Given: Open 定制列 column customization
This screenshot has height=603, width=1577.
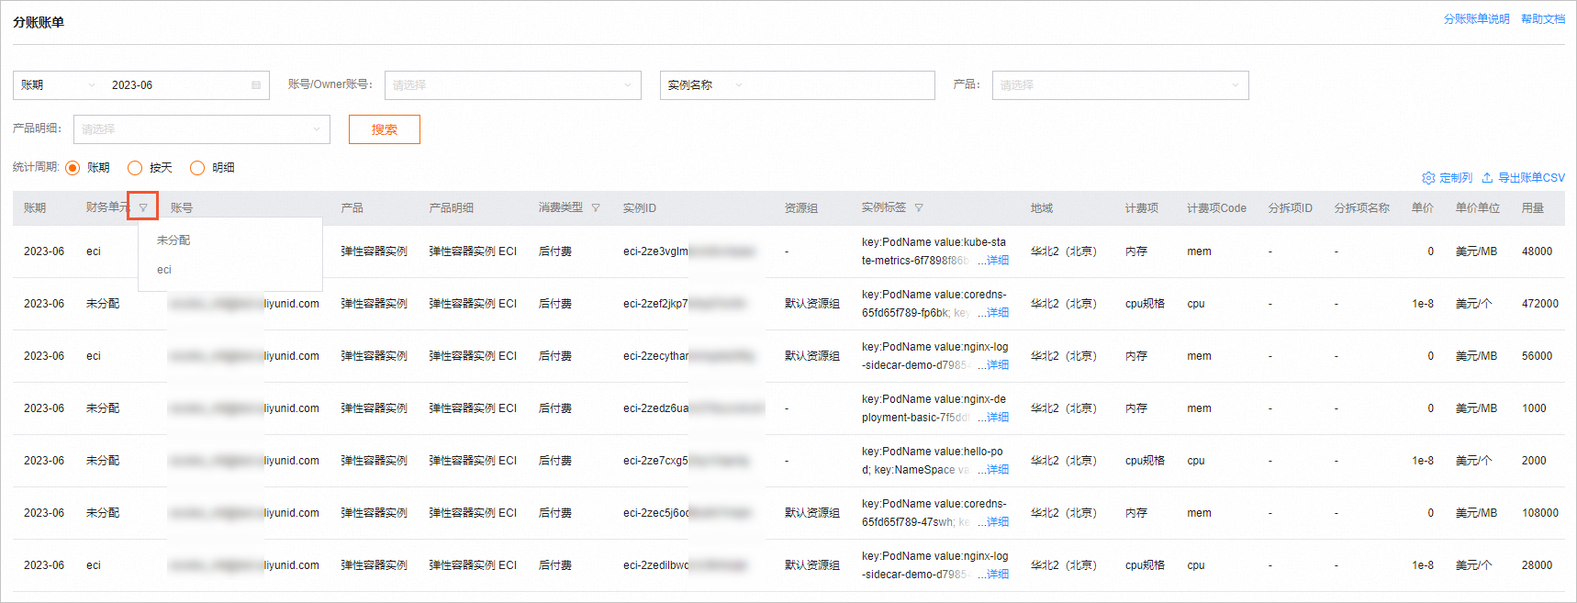Looking at the screenshot, I should 1447,178.
